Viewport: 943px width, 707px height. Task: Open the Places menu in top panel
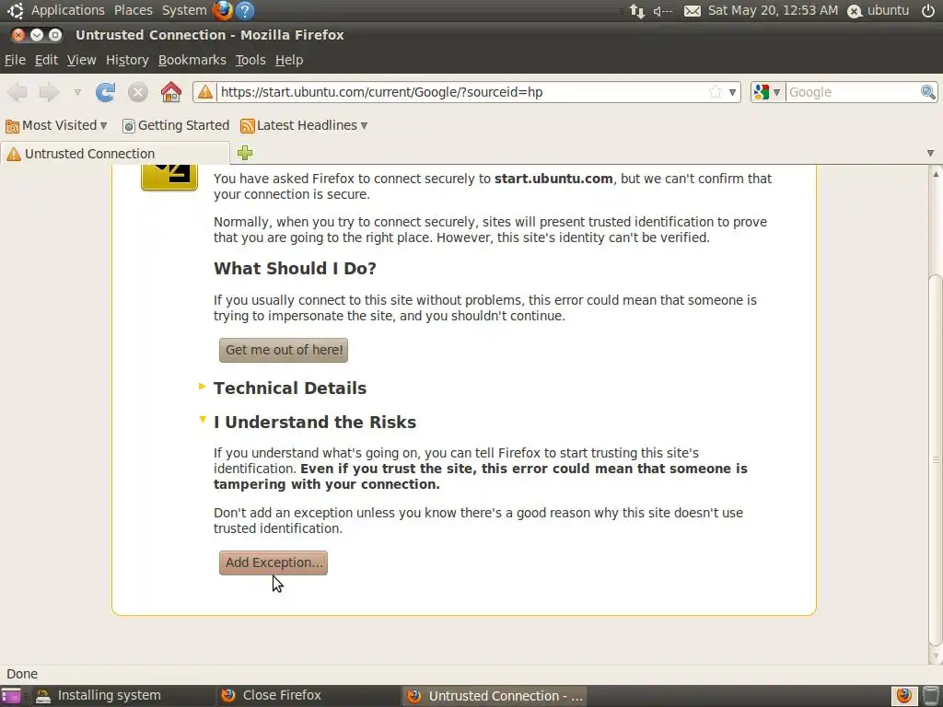click(134, 10)
